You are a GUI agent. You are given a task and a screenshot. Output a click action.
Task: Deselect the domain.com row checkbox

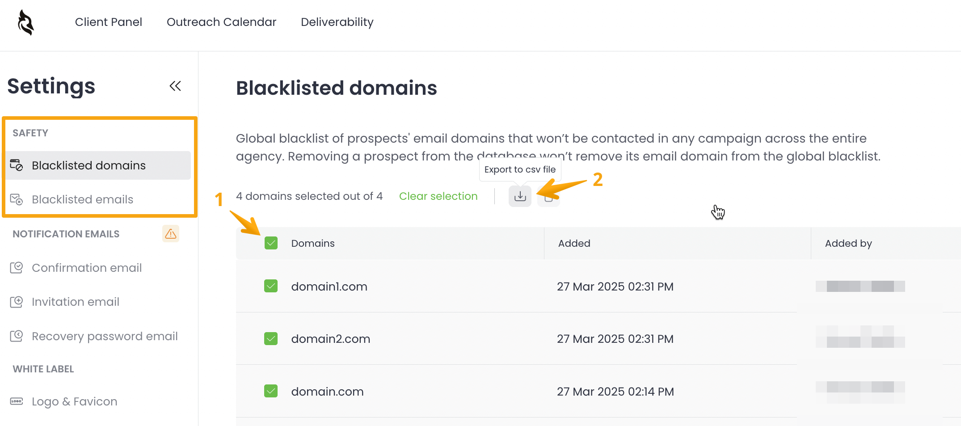pyautogui.click(x=271, y=391)
